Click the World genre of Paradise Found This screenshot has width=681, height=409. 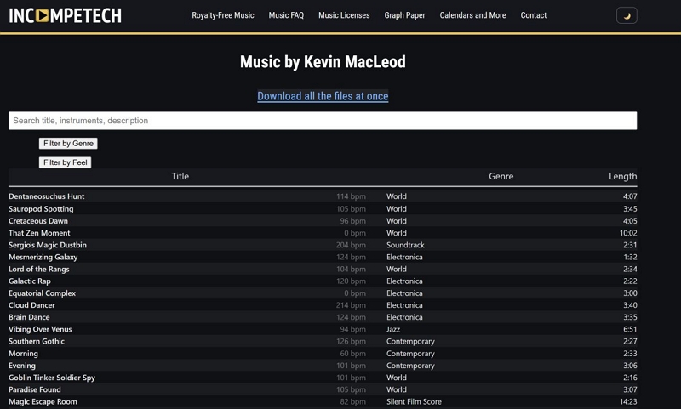click(x=397, y=389)
